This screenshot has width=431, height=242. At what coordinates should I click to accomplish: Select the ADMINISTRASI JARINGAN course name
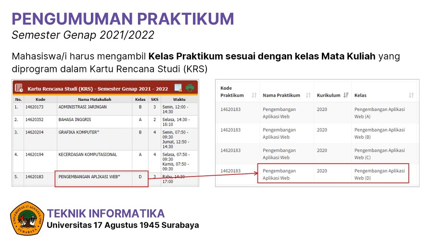tap(82, 107)
